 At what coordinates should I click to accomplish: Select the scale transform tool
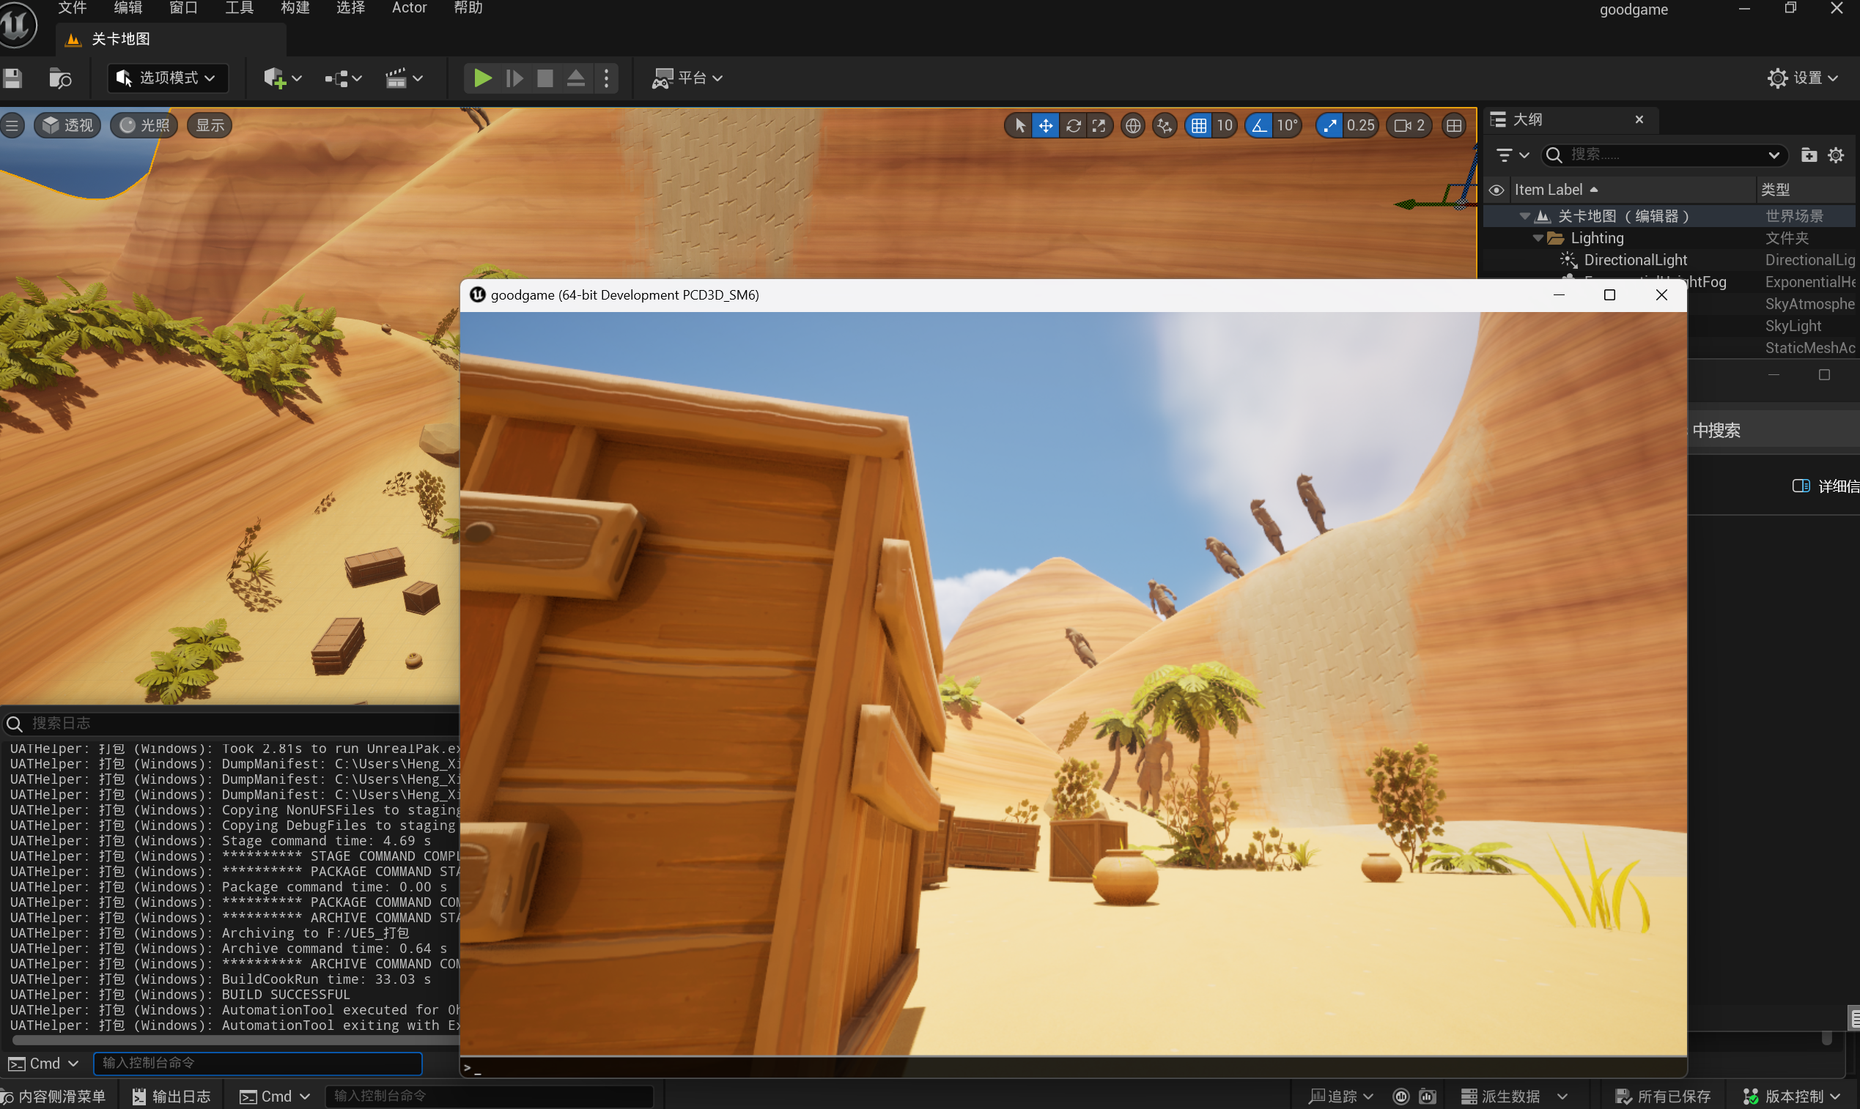pos(1099,125)
